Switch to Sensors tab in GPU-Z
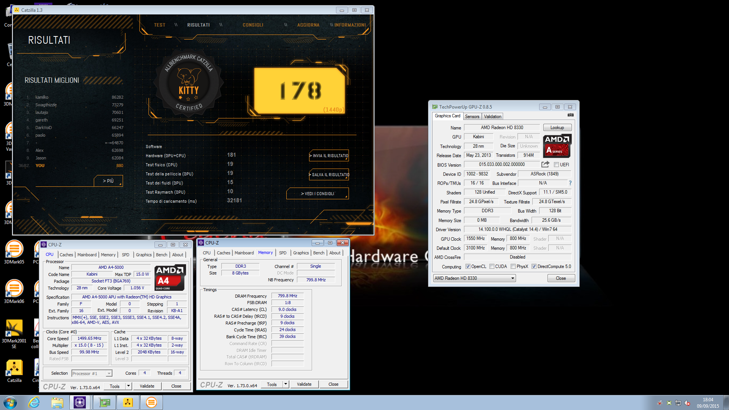The height and width of the screenshot is (410, 729). (472, 117)
